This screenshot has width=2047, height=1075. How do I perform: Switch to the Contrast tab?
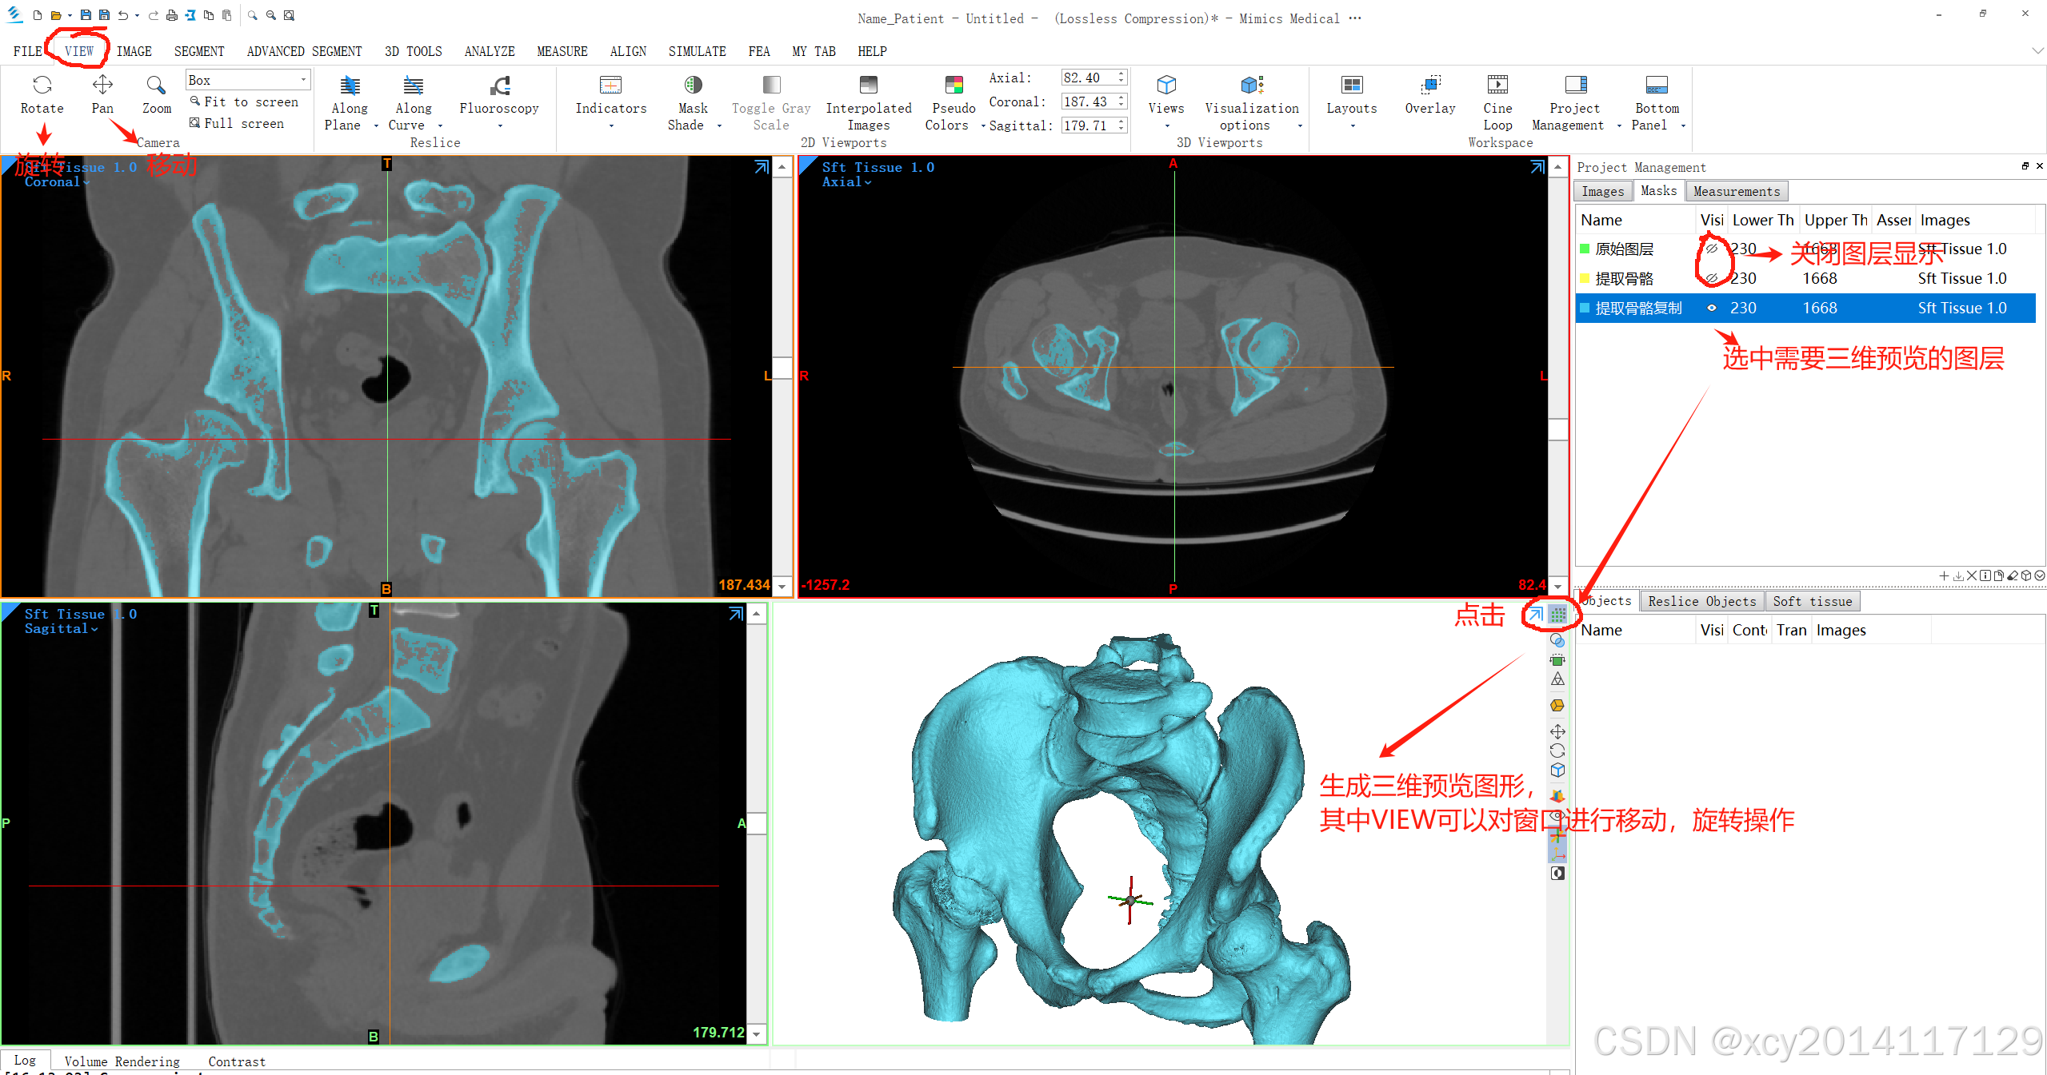pyautogui.click(x=236, y=1061)
